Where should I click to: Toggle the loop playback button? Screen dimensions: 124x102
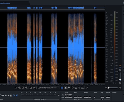coord(14,96)
